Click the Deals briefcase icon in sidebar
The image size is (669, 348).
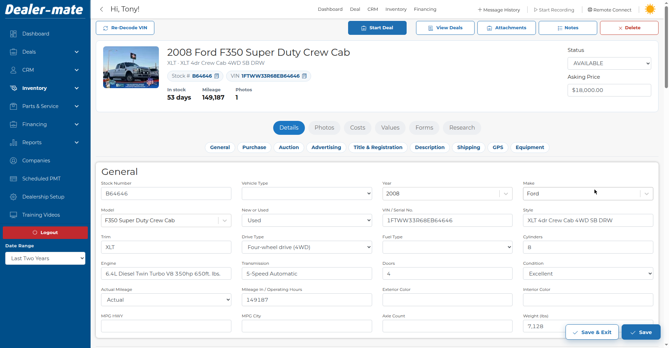click(13, 52)
